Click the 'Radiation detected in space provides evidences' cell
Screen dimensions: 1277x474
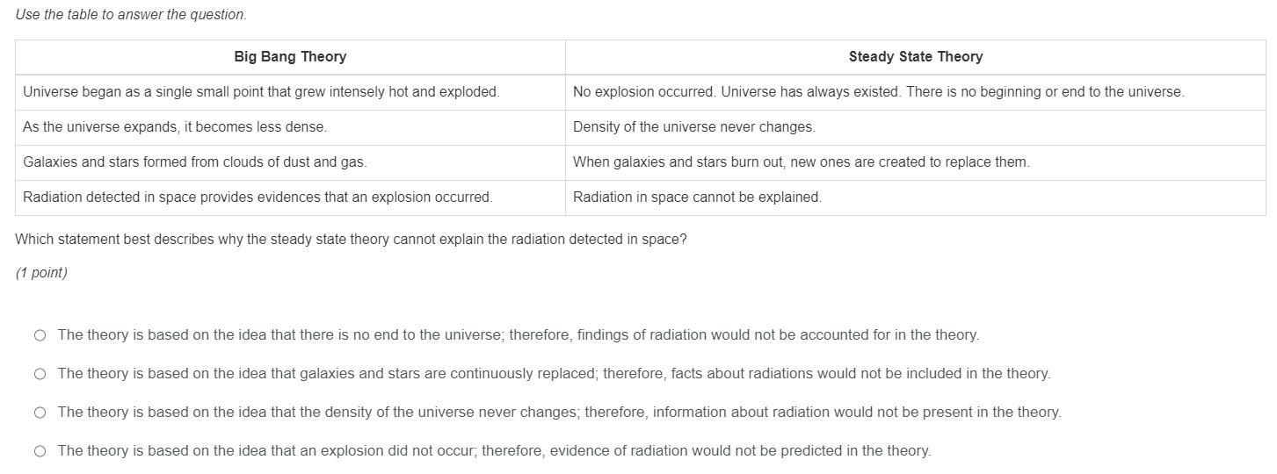[258, 197]
